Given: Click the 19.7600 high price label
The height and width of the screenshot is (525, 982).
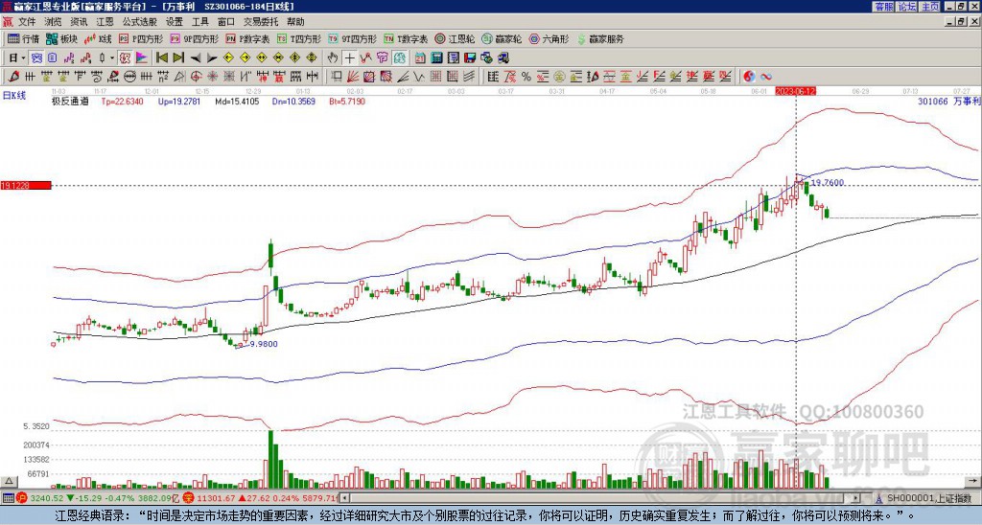Looking at the screenshot, I should coord(828,183).
